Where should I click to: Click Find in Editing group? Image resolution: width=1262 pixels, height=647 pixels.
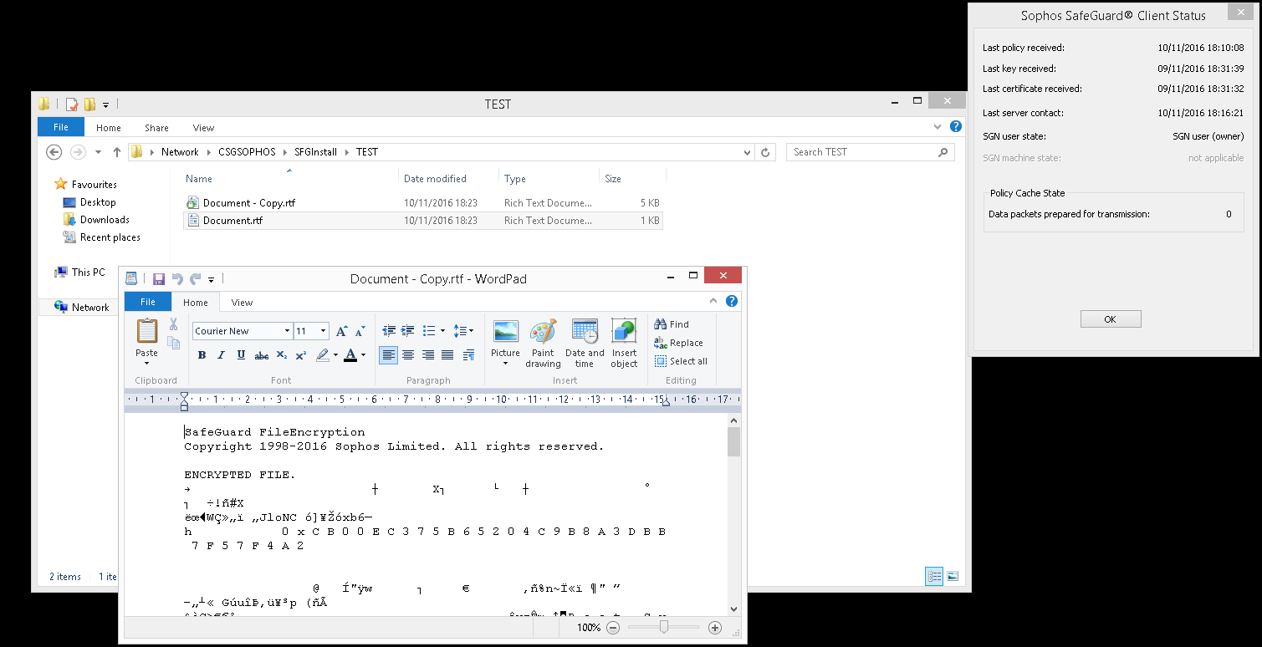point(672,324)
